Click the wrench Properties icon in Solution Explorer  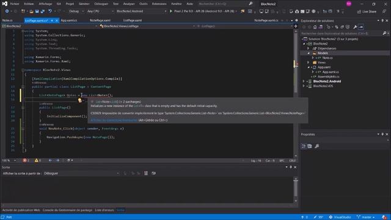coord(355,27)
